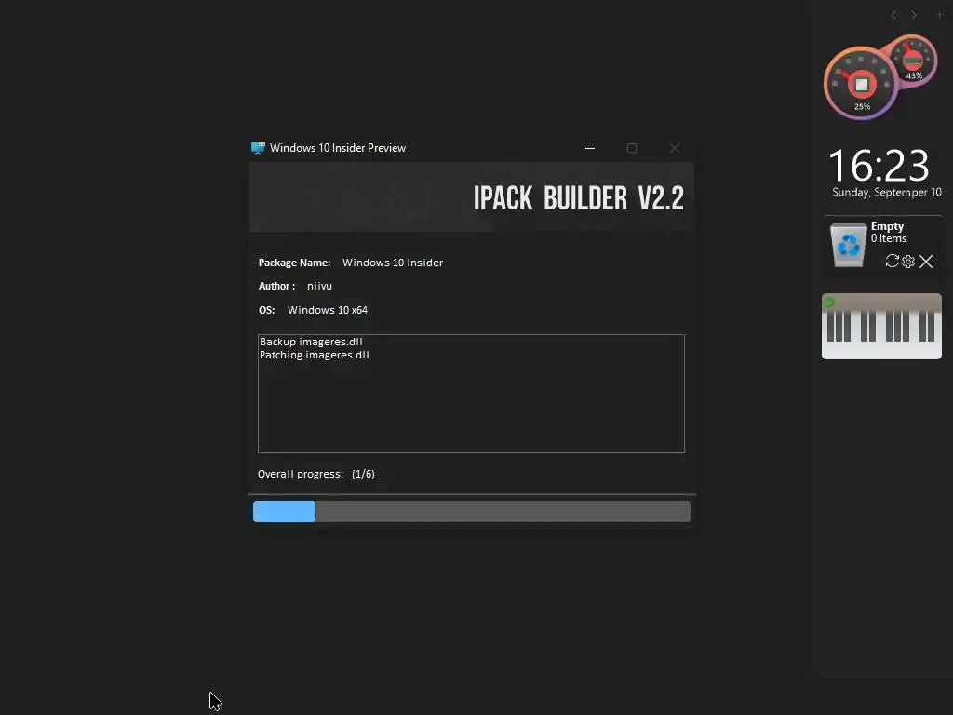Image resolution: width=953 pixels, height=715 pixels.
Task: Click the disabled maximize button
Action: pos(632,148)
